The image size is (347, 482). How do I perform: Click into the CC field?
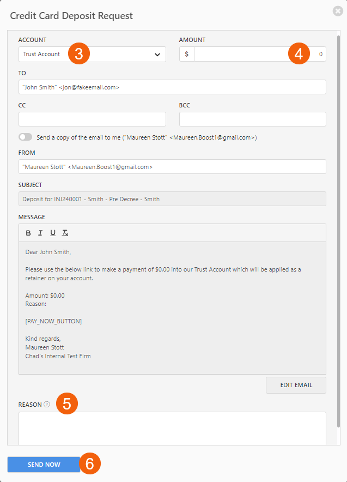(92, 119)
